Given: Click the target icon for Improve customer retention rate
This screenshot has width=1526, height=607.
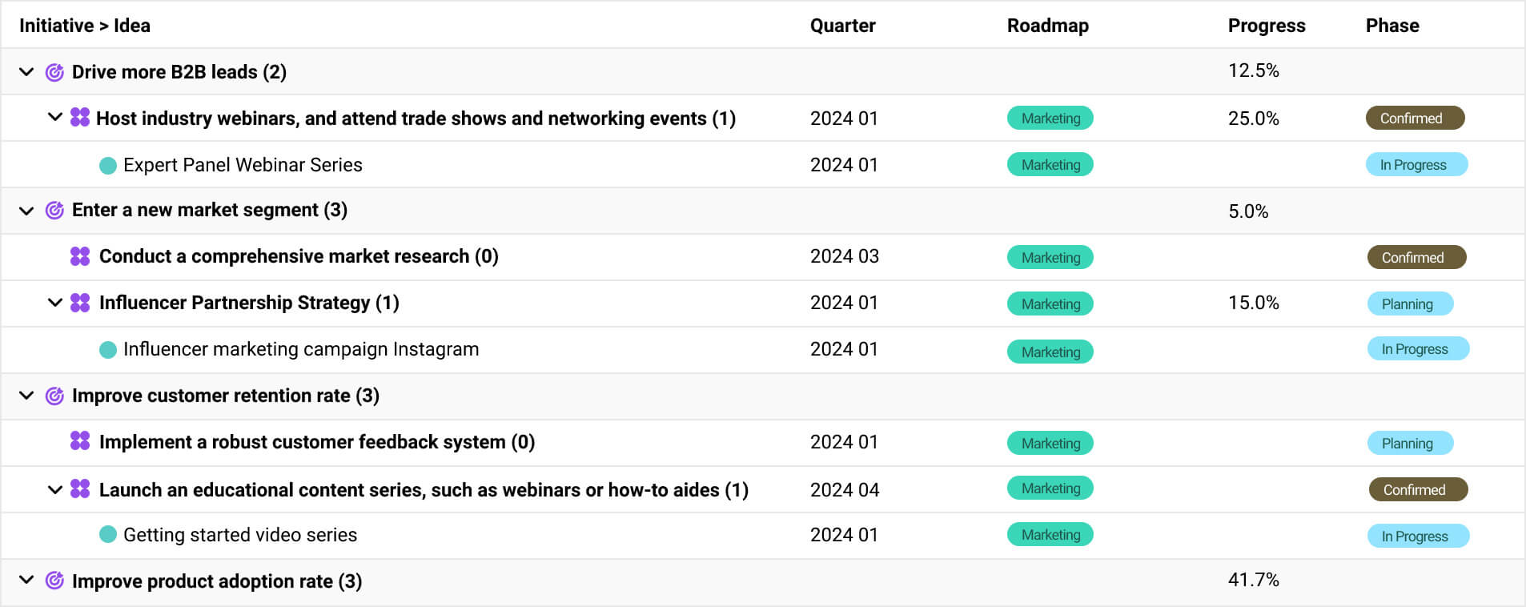Looking at the screenshot, I should point(54,396).
